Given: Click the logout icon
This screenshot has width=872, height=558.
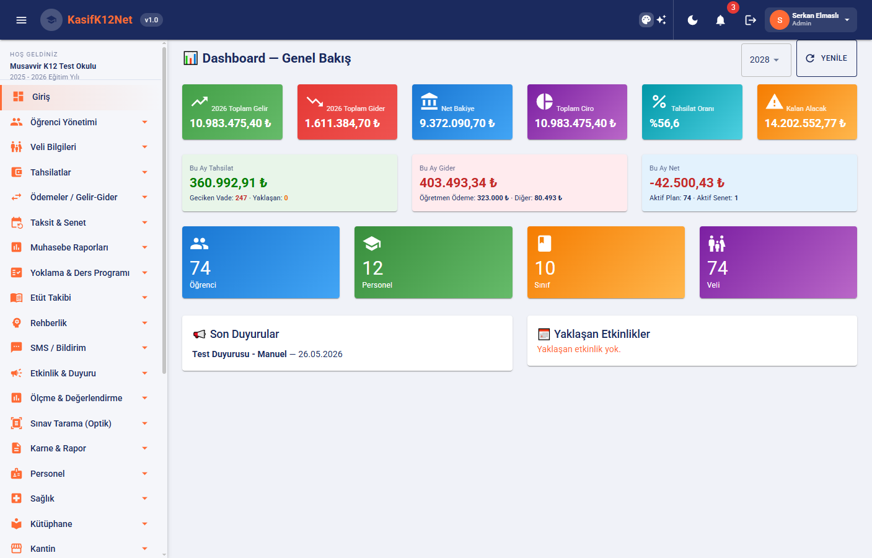Looking at the screenshot, I should [x=751, y=20].
